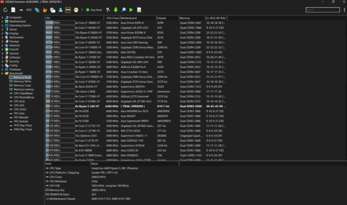347x205 pixels.
Task: Select the 6x Ryzen 5 240 HT row
Action: 136,106
